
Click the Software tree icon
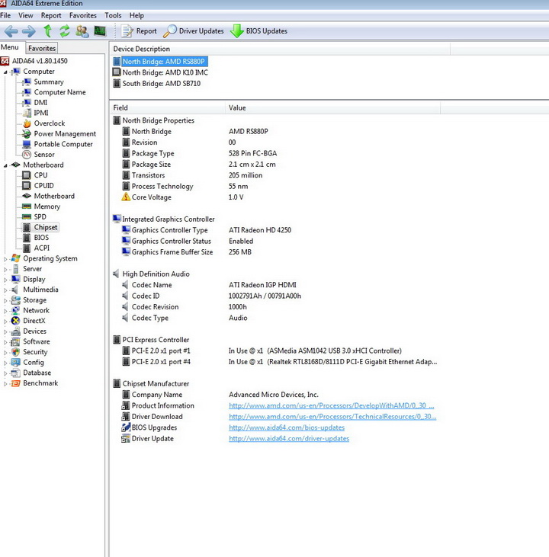point(15,341)
